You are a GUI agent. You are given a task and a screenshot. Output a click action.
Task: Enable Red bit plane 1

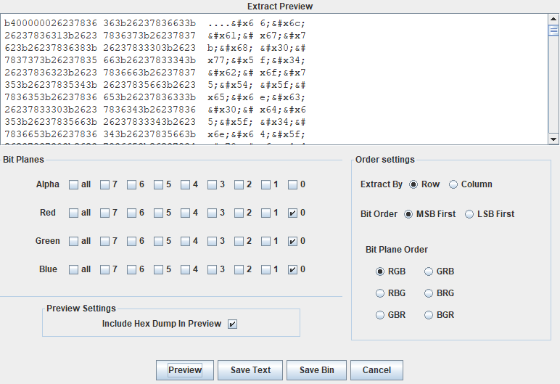tap(265, 213)
